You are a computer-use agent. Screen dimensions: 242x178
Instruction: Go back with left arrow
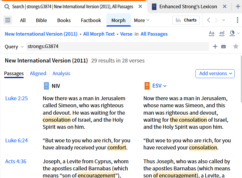click(209, 20)
